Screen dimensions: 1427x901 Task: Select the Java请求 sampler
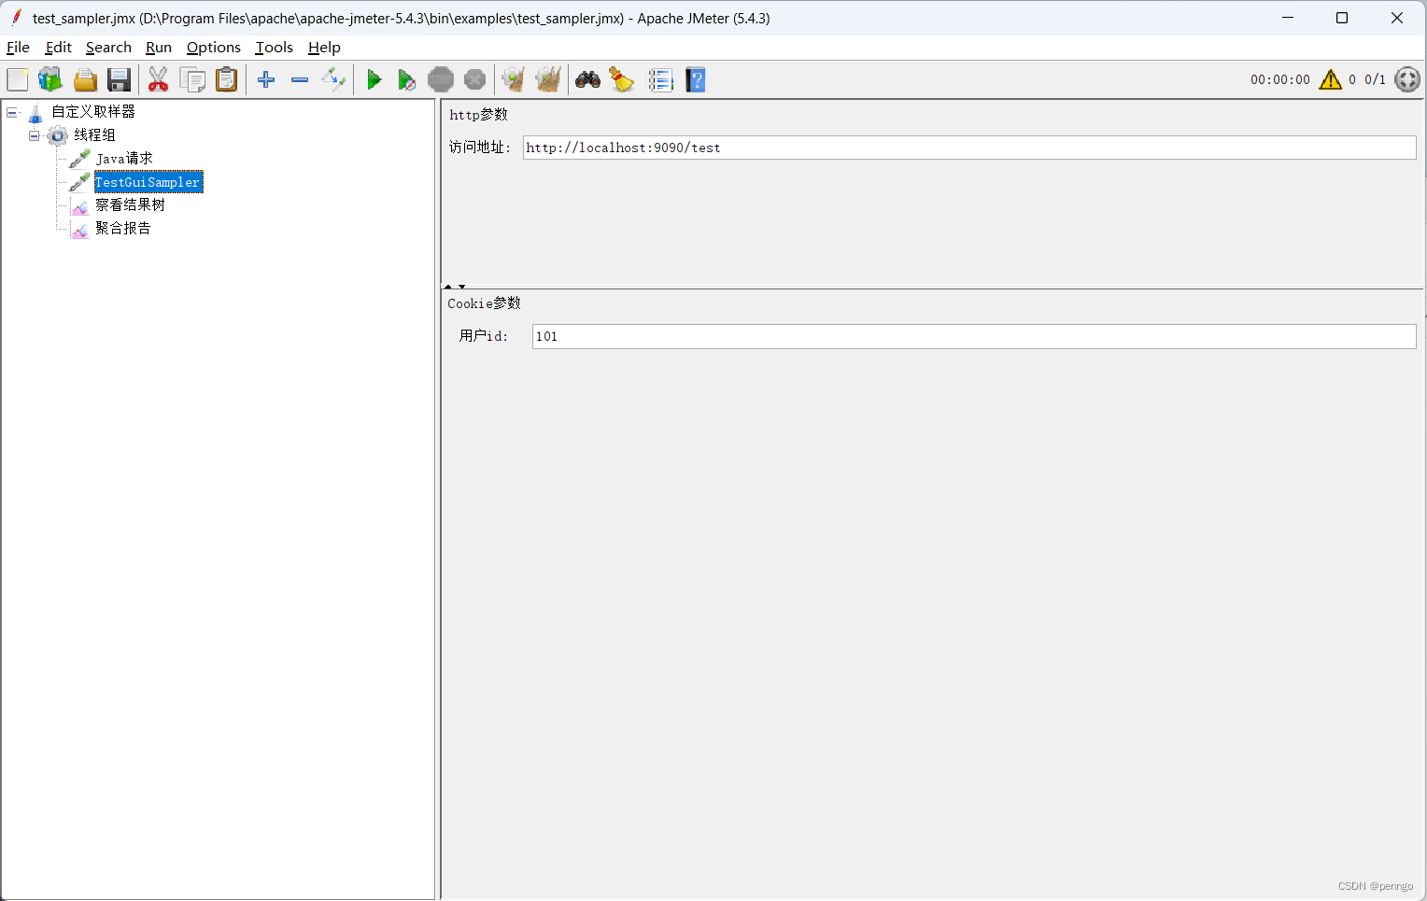click(124, 159)
